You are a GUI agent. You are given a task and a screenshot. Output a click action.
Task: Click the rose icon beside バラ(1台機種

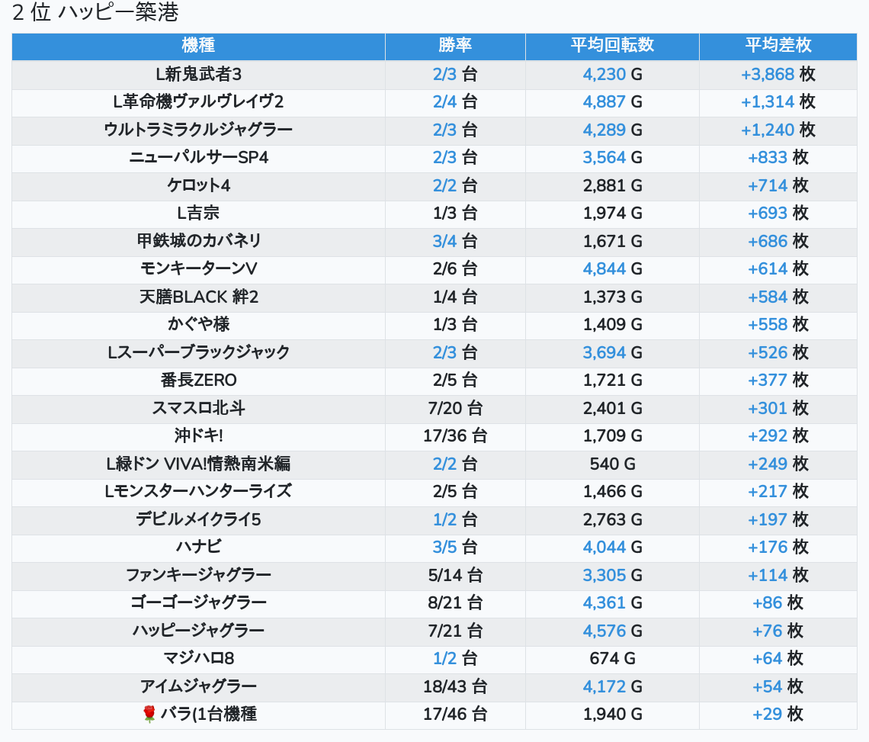[x=149, y=715]
